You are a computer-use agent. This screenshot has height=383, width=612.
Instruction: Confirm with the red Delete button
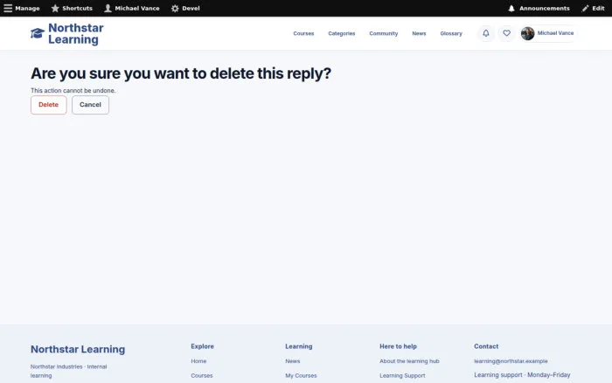tap(49, 105)
